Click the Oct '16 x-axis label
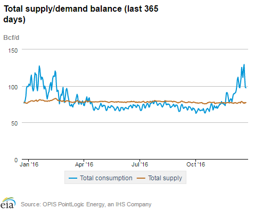254x209 pixels. click(x=195, y=164)
